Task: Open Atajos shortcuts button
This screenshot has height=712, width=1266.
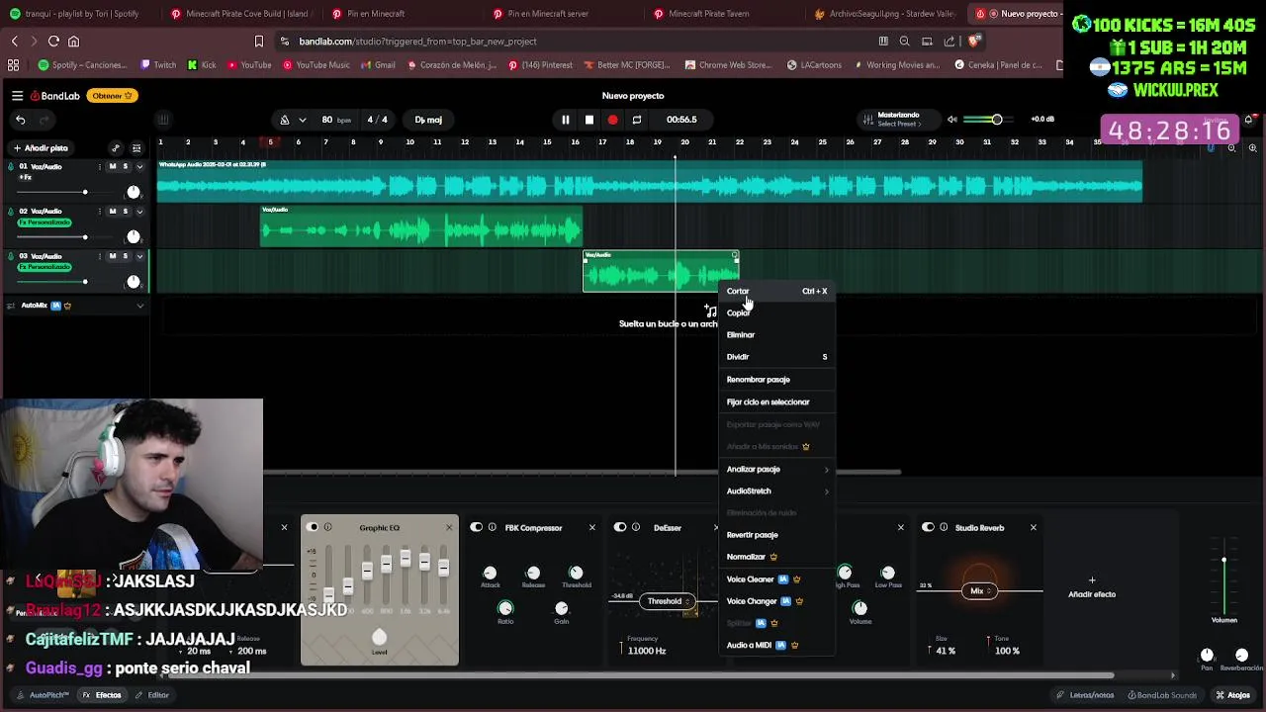Action: (1233, 695)
